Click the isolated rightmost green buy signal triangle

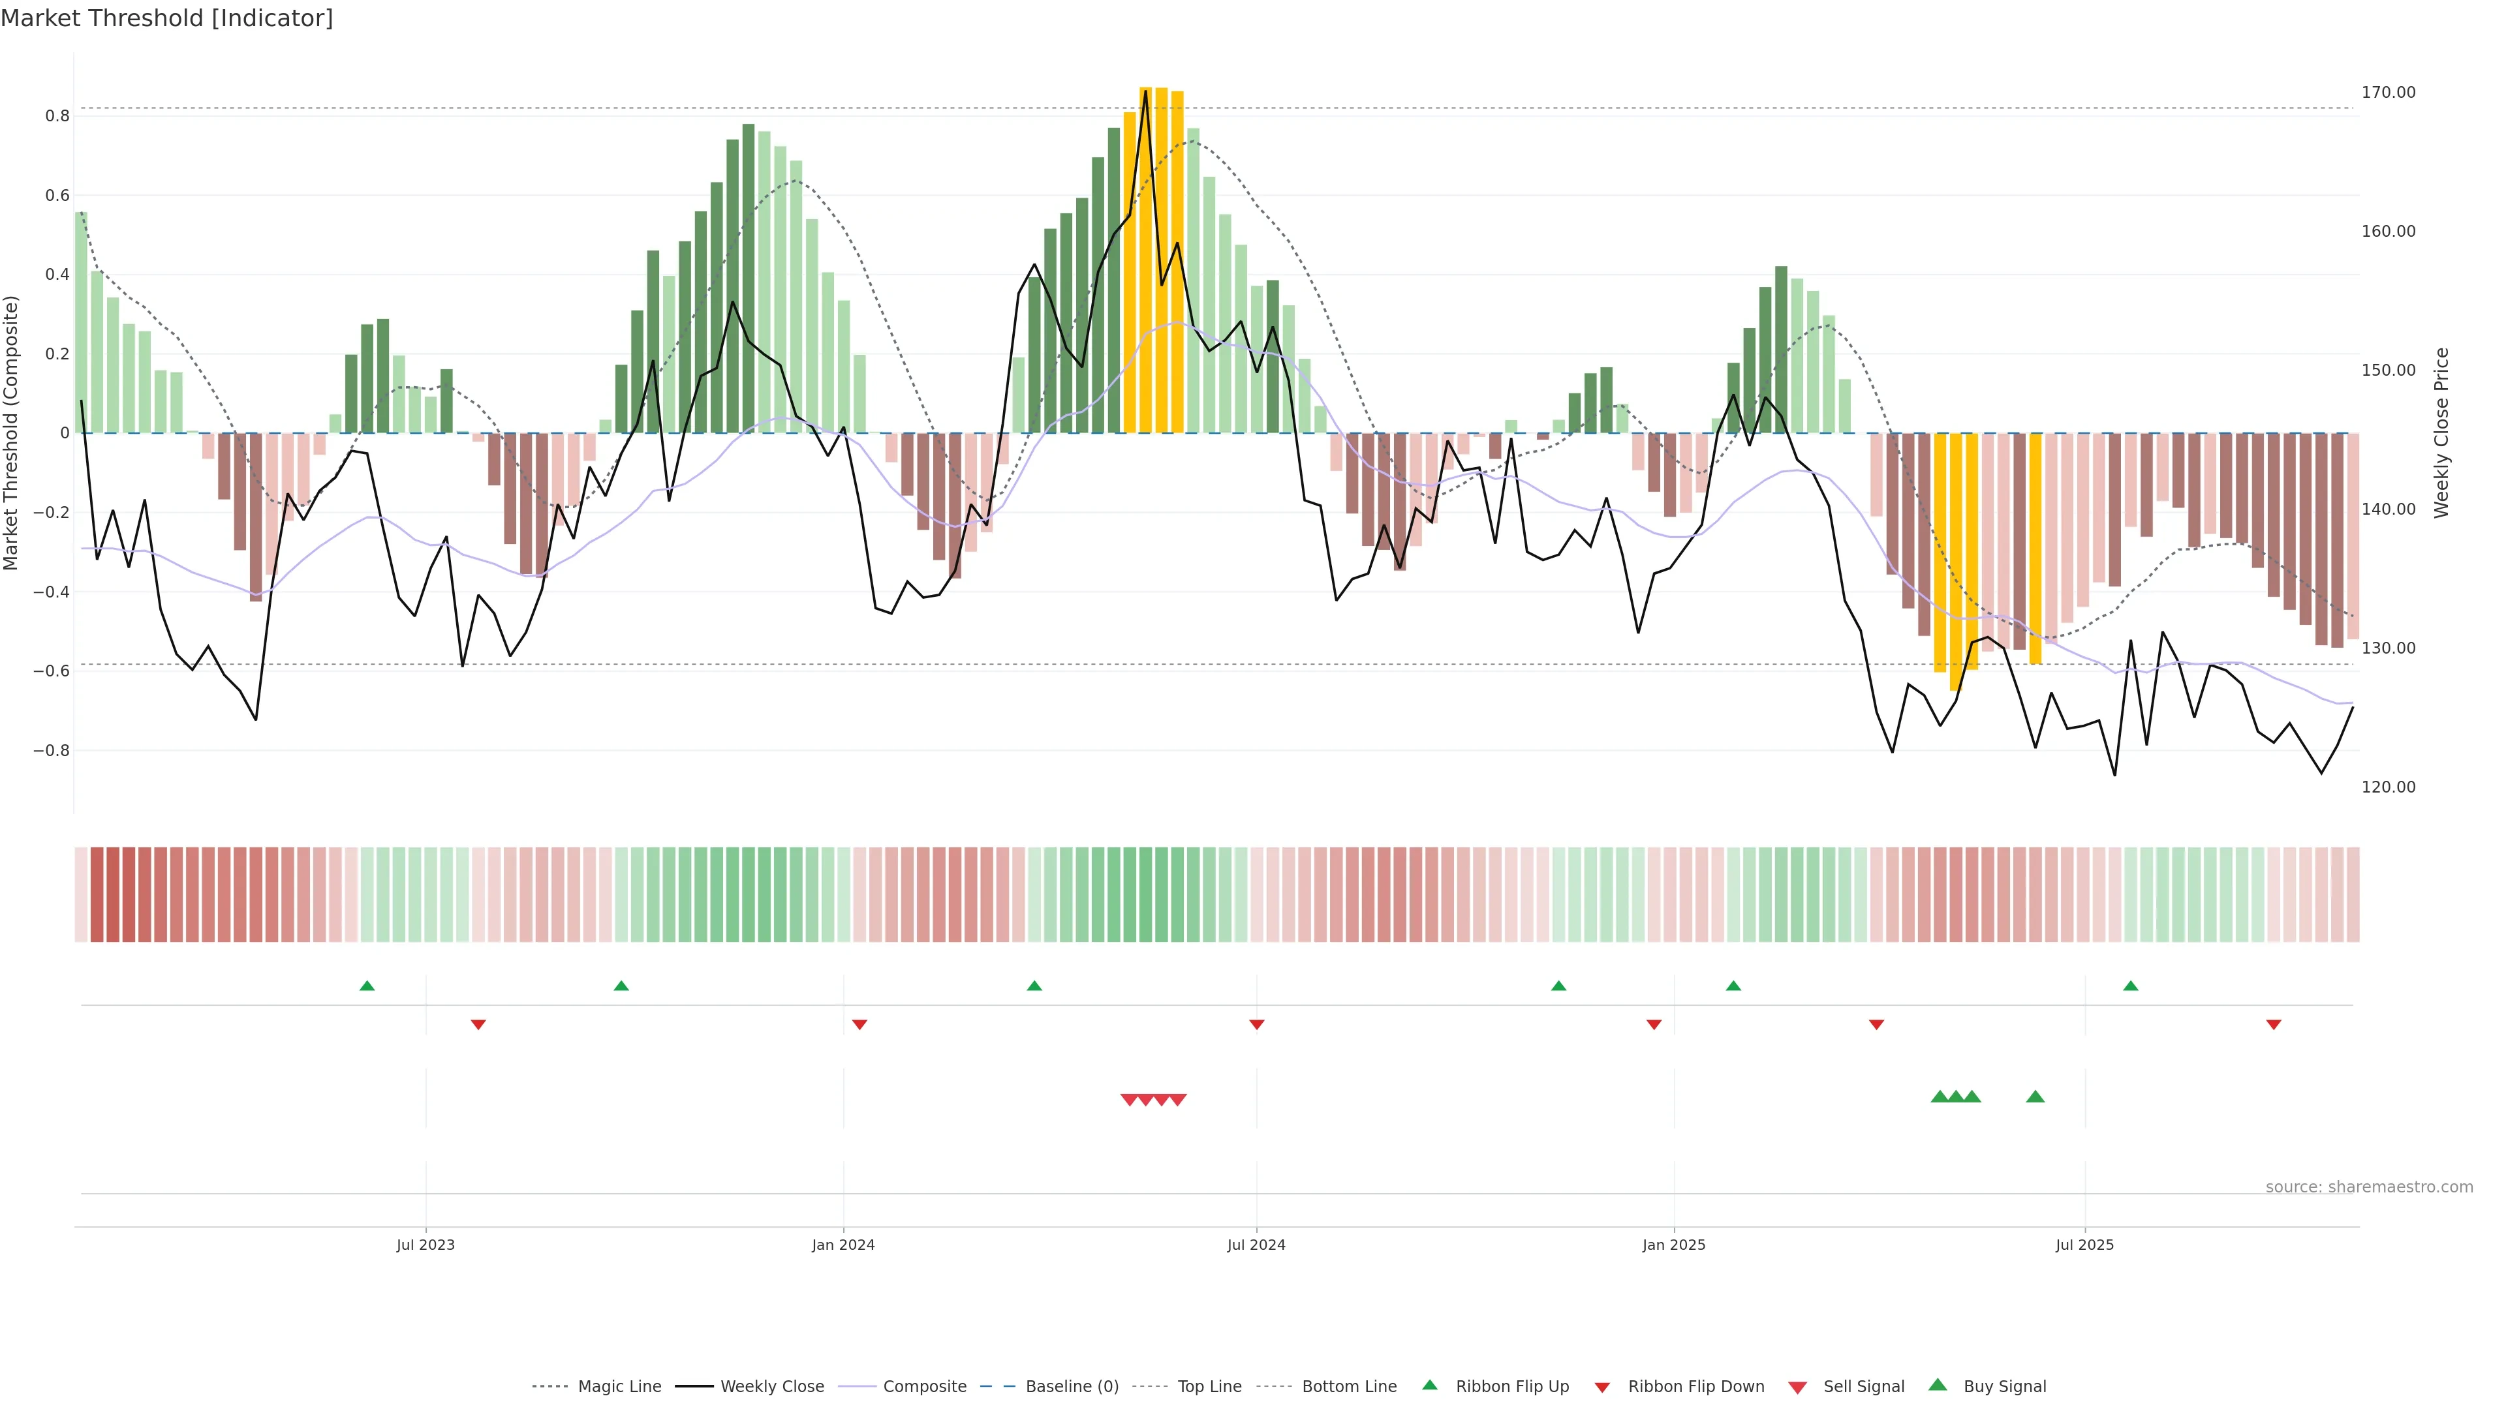coord(2035,1097)
